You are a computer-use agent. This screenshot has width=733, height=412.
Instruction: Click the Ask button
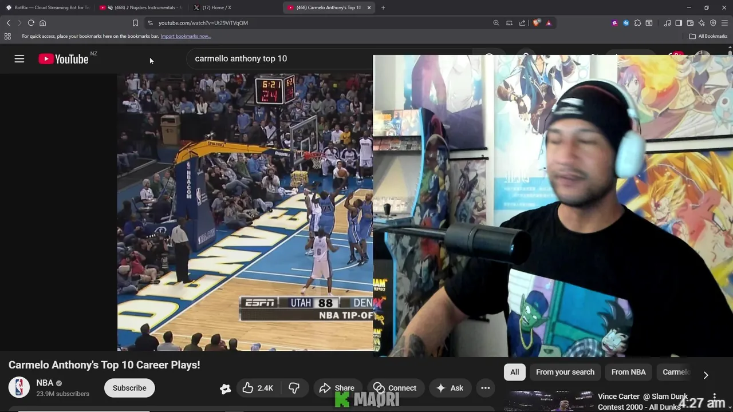(450, 388)
